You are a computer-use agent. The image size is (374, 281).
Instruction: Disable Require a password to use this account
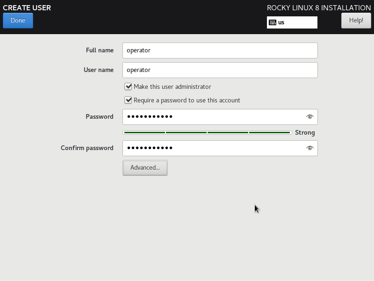point(128,100)
